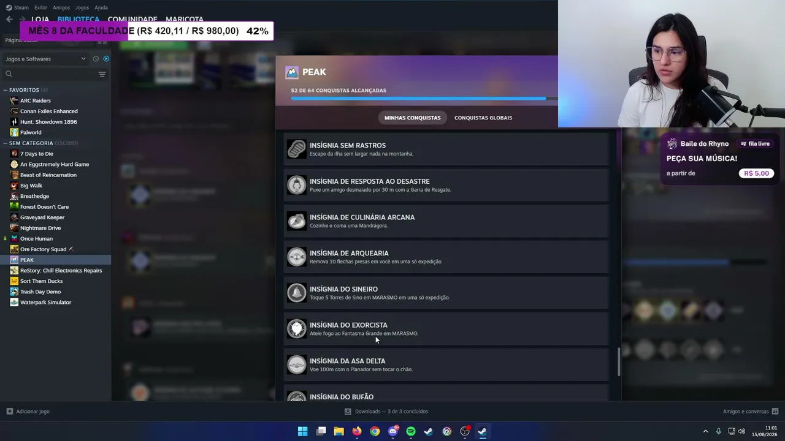
Task: Open the Exibir menu
Action: tap(40, 7)
